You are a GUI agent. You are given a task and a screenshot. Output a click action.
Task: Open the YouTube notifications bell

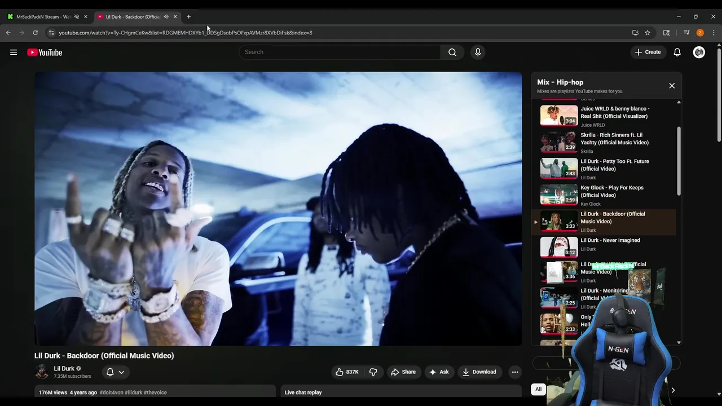(677, 52)
